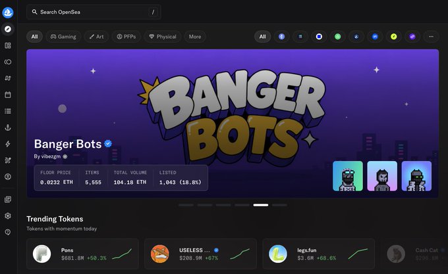Click the listed value 1,043 (18.8%)

[181, 182]
